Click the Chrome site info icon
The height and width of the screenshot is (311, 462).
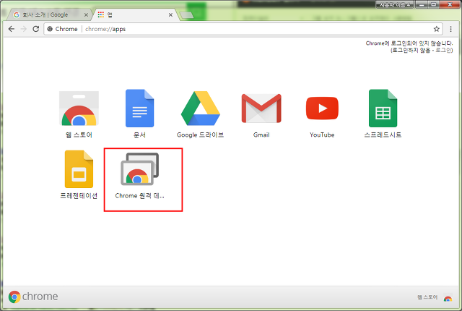50,29
